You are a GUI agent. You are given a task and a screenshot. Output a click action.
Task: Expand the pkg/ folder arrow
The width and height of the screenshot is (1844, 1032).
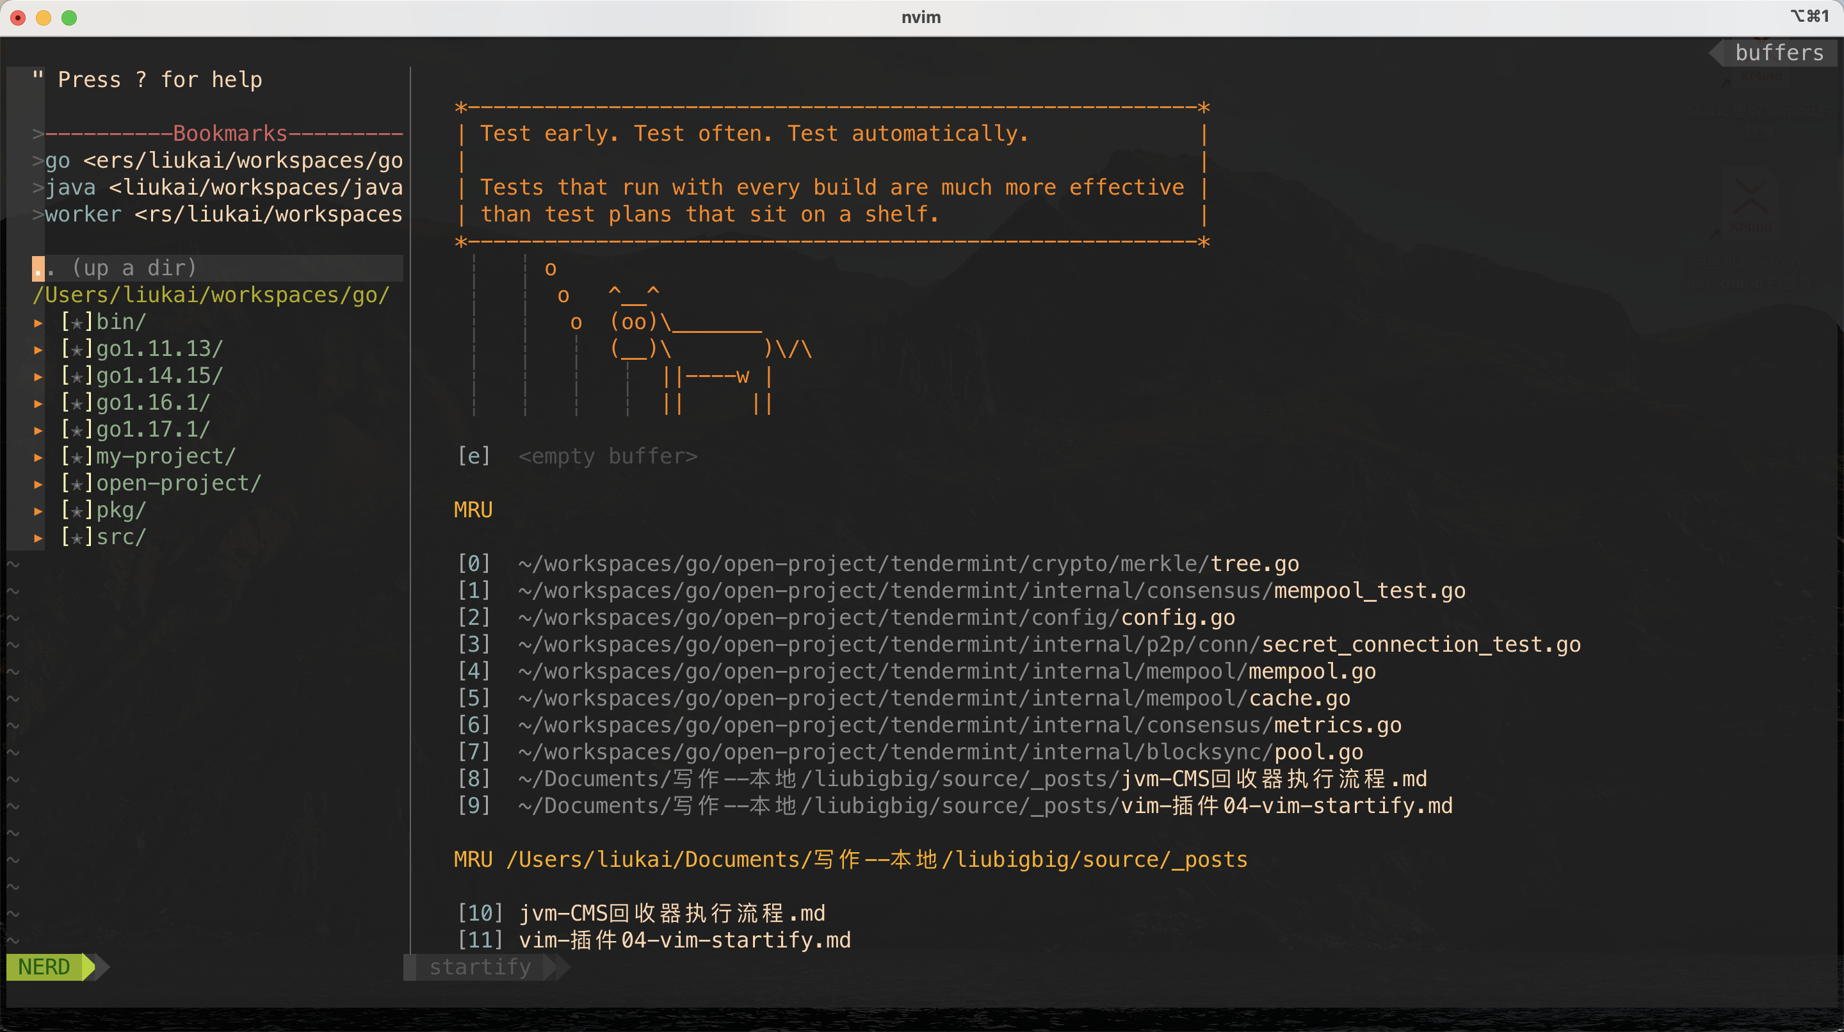point(38,511)
